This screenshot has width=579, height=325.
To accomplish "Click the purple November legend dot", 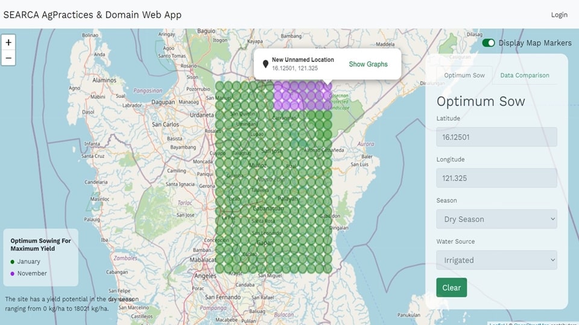I will 13,274.
